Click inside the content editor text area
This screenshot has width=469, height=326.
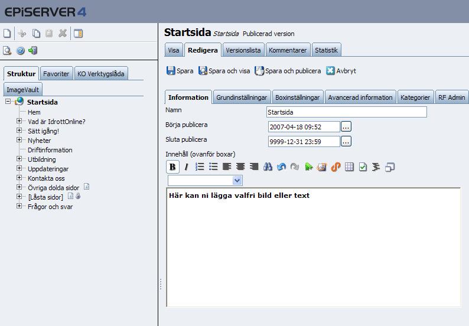[313, 247]
